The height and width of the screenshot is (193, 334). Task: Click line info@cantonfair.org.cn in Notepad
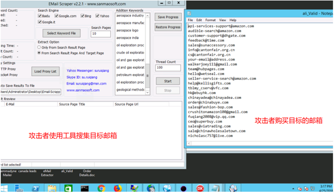click(211, 50)
